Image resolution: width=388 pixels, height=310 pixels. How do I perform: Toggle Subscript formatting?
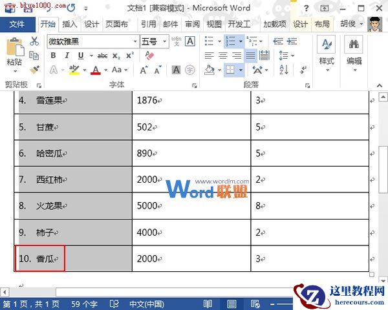point(116,56)
